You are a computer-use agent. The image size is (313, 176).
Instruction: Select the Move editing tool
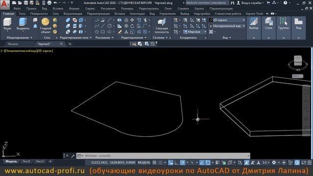point(132,20)
